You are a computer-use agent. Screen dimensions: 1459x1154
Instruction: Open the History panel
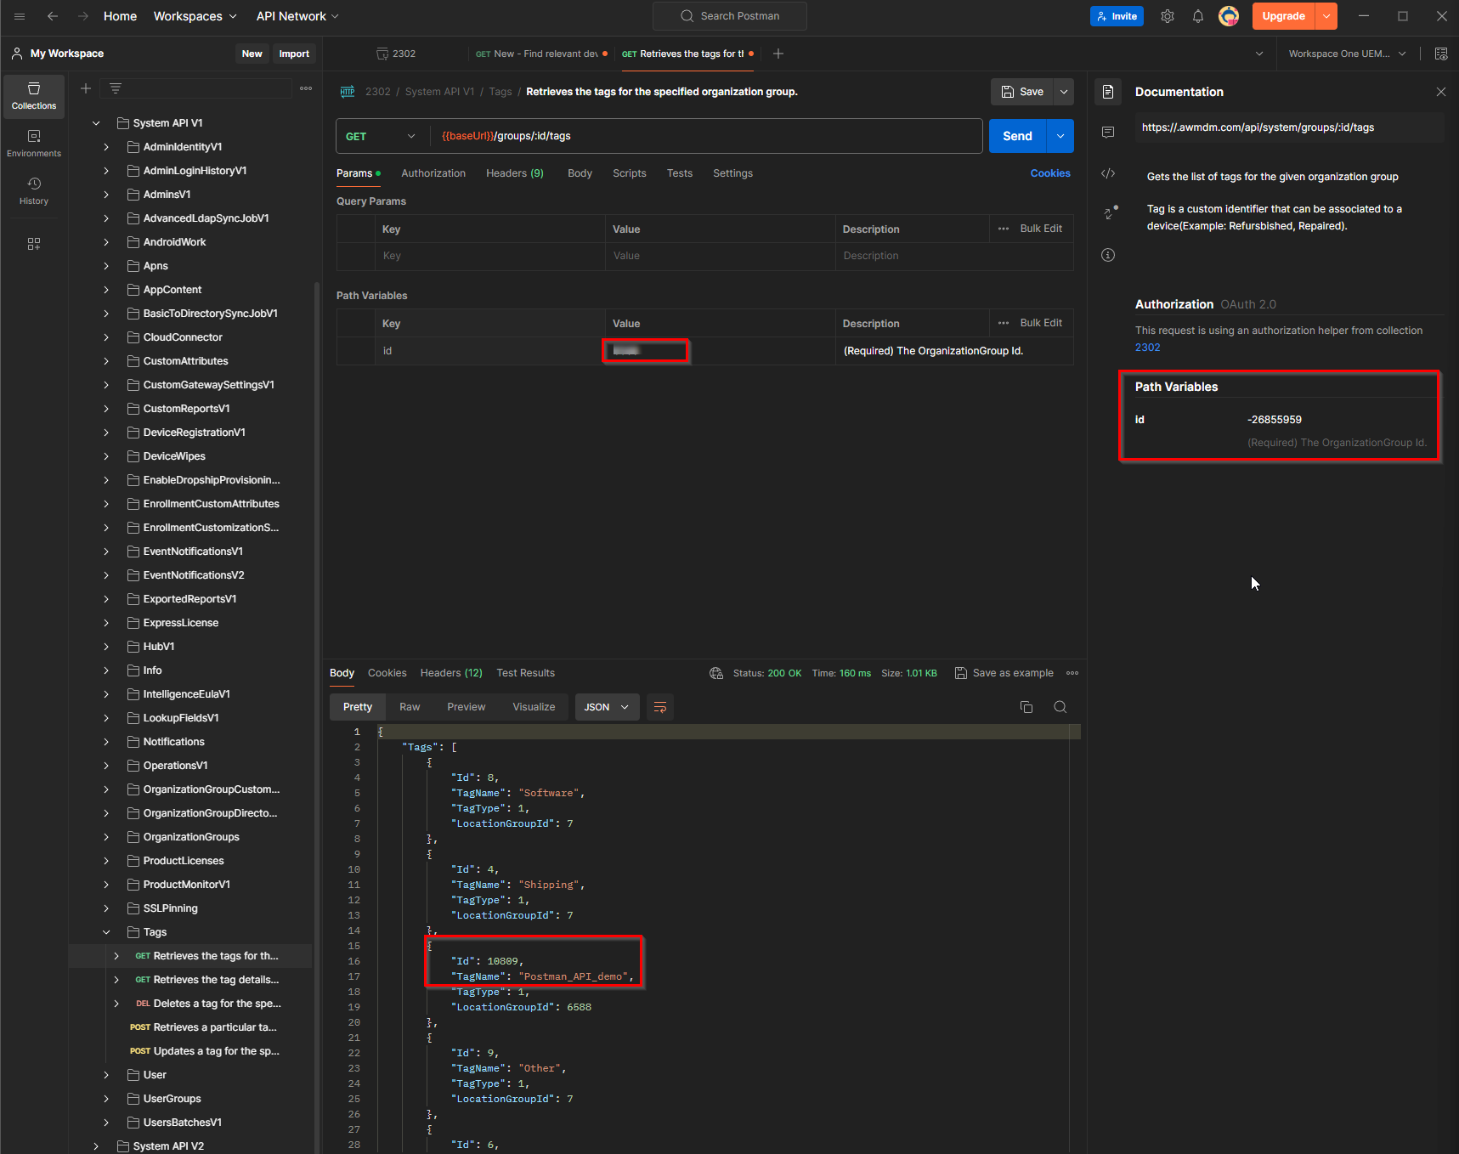[x=33, y=190]
